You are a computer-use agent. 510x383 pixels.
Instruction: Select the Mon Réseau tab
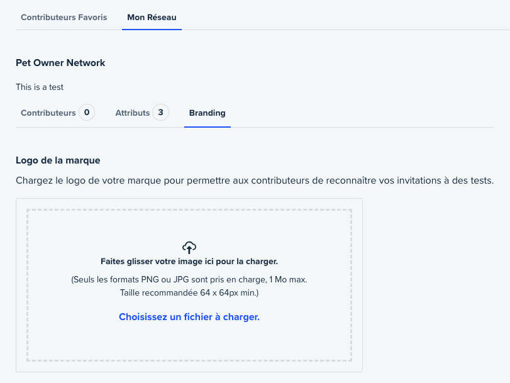[x=152, y=17]
